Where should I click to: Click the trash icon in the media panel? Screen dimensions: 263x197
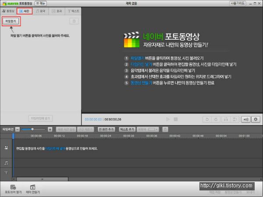tap(74, 21)
